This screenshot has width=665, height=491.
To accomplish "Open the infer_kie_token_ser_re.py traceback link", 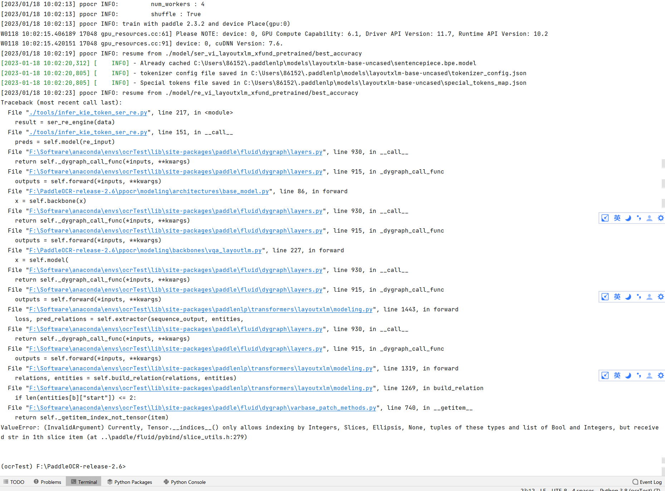I will [x=88, y=112].
